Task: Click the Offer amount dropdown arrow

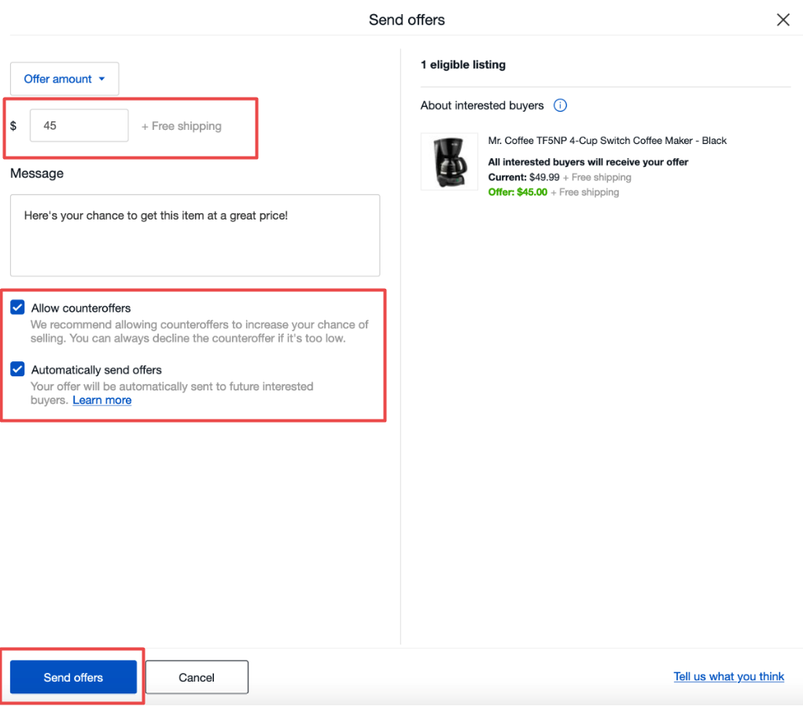Action: tap(102, 79)
